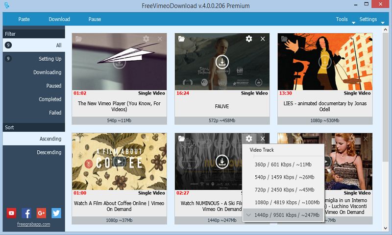Sort videos Descending
392x235 pixels.
coord(34,152)
